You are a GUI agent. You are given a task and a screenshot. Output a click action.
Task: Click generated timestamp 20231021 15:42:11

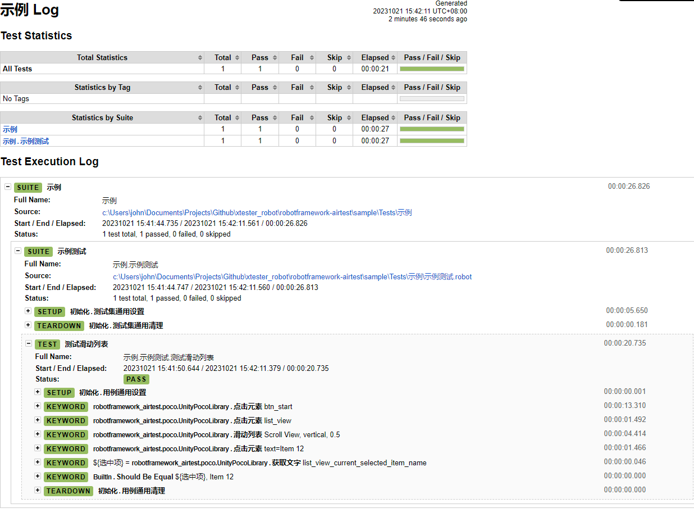tap(420, 11)
